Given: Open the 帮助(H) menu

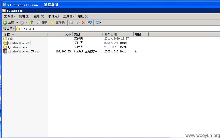Looking at the screenshot, I should click(83, 16).
